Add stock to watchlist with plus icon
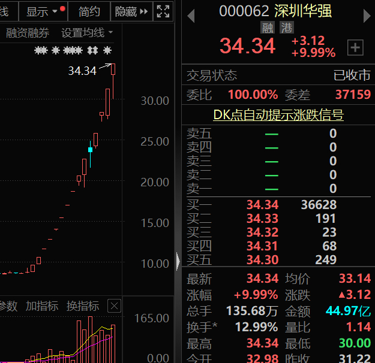The width and height of the screenshot is (375, 363). tap(355, 47)
